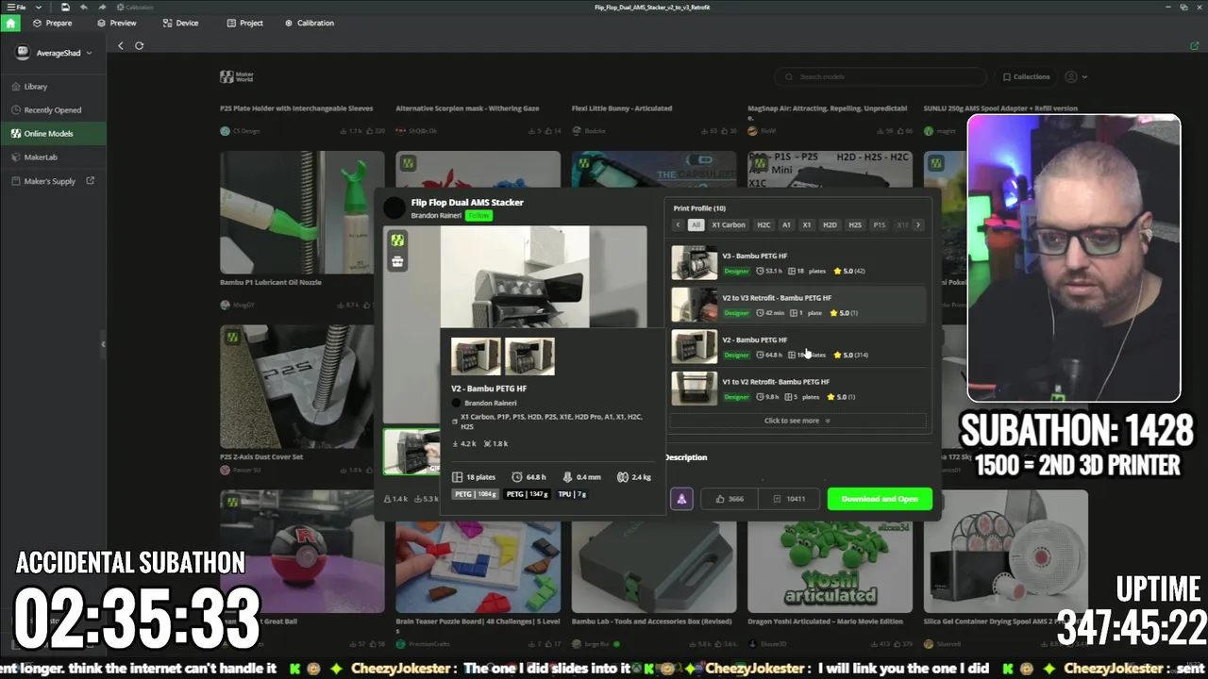Expand the MakerWorld profile avatar dropdown
Viewport: 1208px width, 679px height.
(1076, 76)
